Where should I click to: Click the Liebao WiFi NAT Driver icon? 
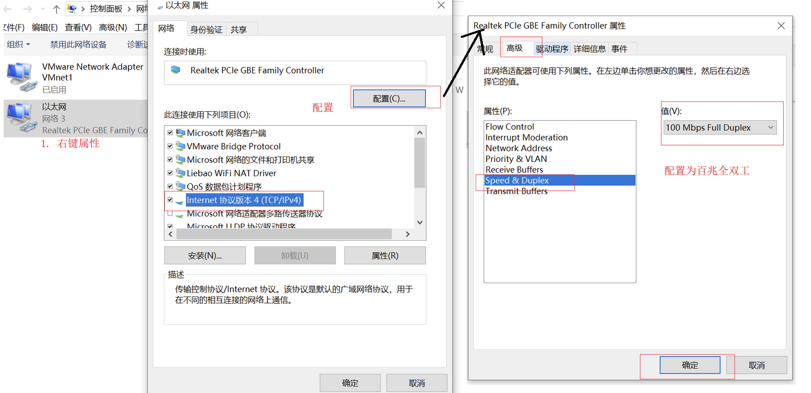(180, 173)
